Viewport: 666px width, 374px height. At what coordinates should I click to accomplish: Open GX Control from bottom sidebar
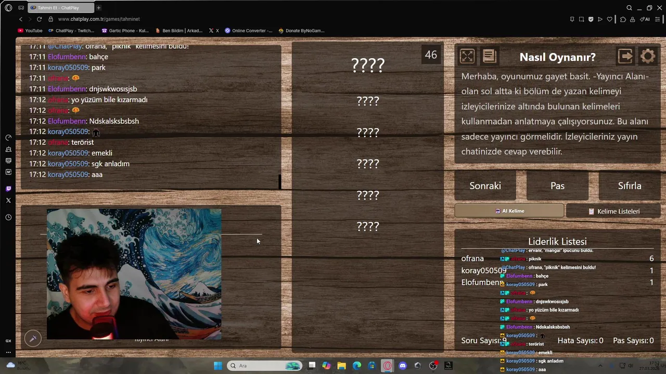[x=8, y=341]
